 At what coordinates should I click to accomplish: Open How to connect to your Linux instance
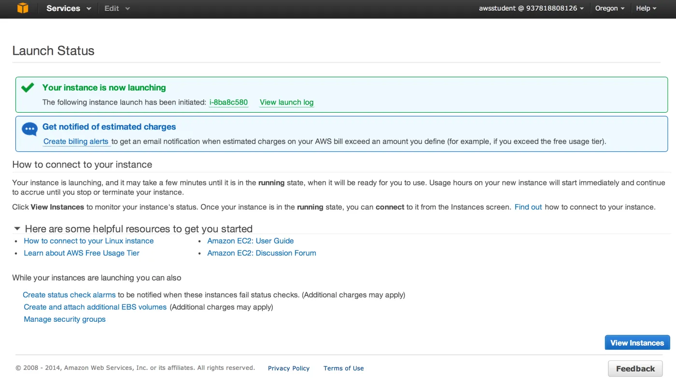pos(89,241)
